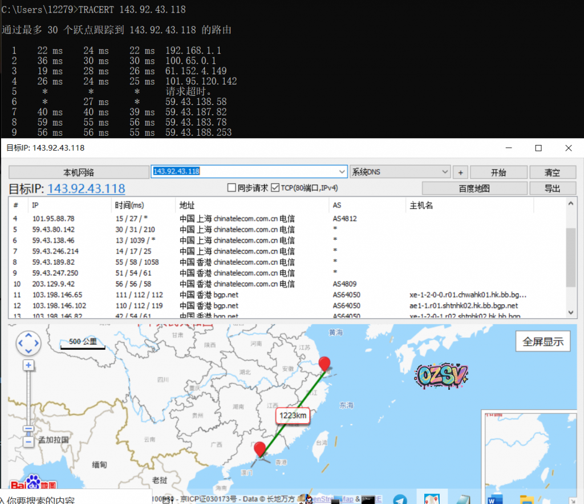Zoom out with the map minus button
584x504 pixels.
coord(29,441)
